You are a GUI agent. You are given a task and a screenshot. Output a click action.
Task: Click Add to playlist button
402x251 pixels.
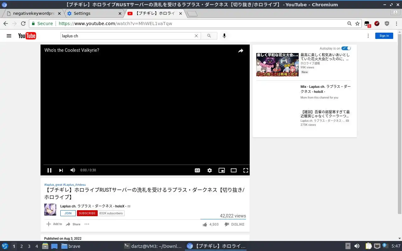(x=54, y=224)
